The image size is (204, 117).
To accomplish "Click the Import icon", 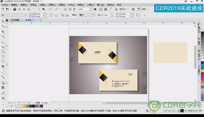I will [x=65, y=9].
